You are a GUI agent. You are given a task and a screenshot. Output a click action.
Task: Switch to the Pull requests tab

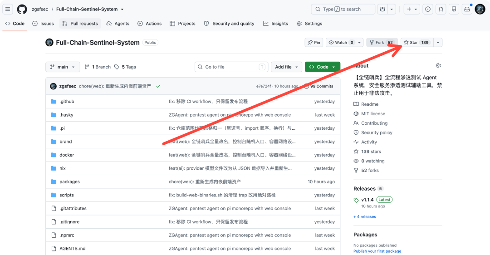pyautogui.click(x=80, y=24)
